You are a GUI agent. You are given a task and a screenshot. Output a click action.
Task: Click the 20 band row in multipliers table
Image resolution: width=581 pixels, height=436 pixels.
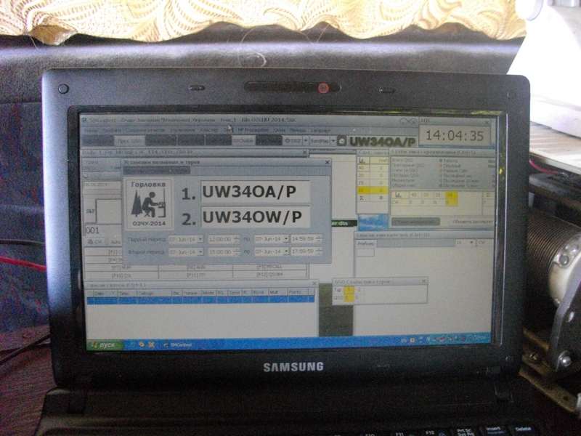[x=373, y=175]
